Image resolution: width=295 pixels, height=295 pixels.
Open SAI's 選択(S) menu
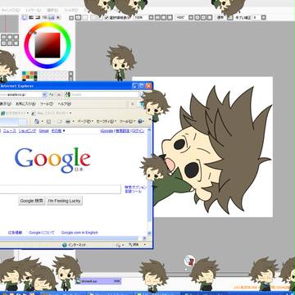click(52, 10)
